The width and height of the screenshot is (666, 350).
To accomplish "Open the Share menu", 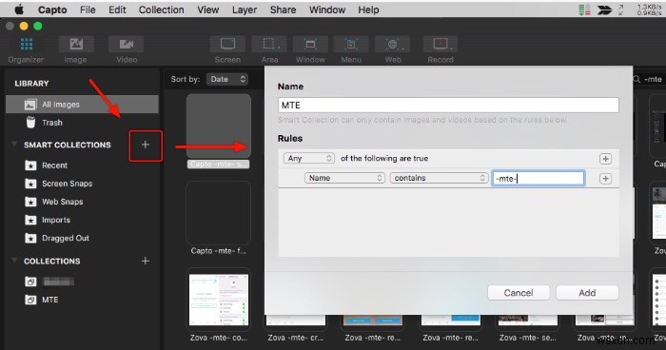I will point(283,10).
